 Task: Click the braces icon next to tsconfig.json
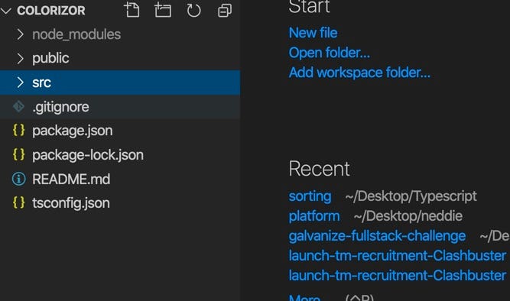point(18,202)
